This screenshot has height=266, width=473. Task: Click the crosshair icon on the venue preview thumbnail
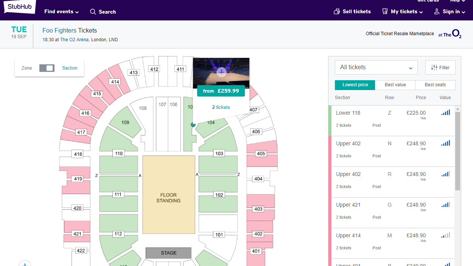(221, 72)
